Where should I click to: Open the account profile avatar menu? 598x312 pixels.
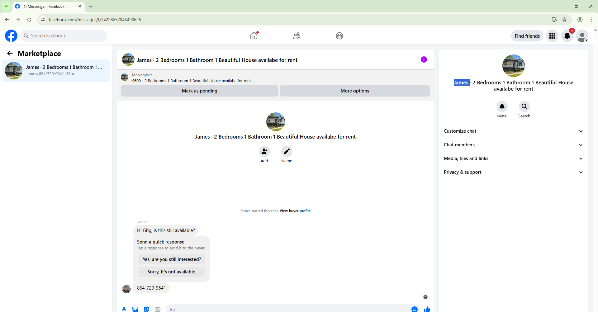coord(582,36)
